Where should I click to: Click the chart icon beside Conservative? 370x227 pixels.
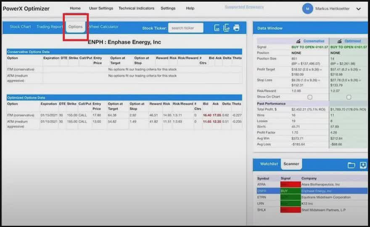click(x=298, y=41)
